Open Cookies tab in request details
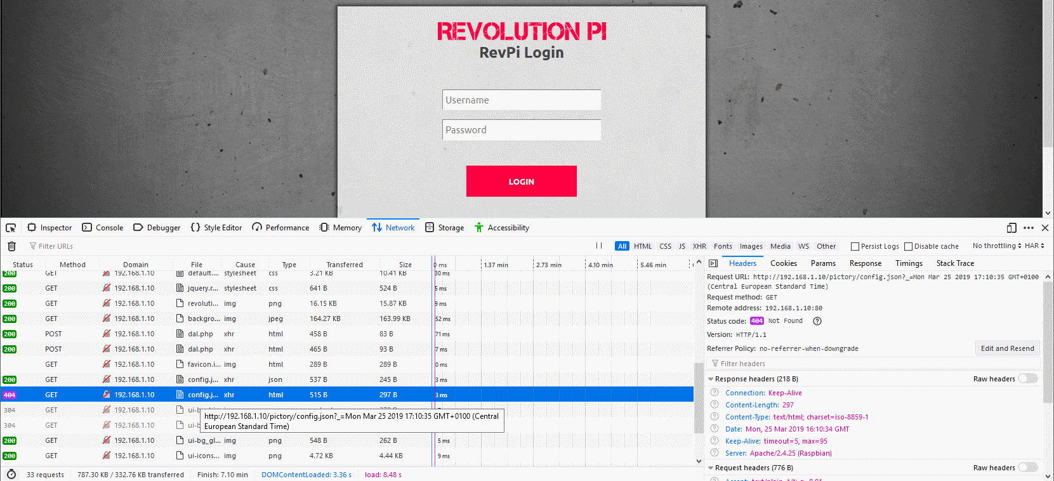 784,263
